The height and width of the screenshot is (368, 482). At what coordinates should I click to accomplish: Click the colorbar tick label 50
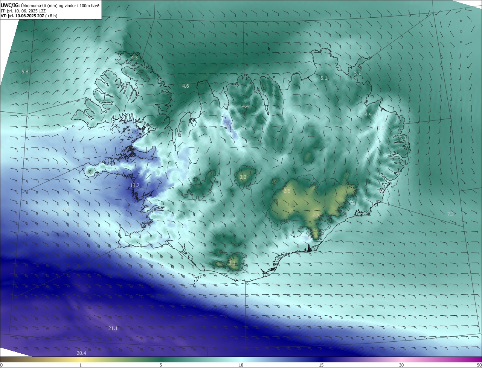point(479,365)
